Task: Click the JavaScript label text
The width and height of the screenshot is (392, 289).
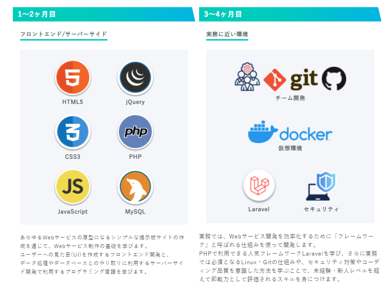Action: tap(73, 212)
